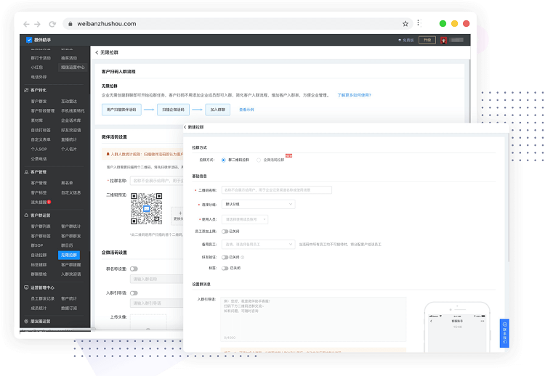
Task: Open 群SOP in the sidebar
Action: coord(37,245)
